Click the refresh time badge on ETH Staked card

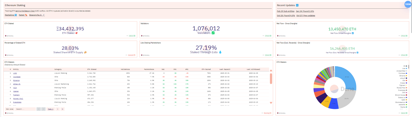point(132,36)
